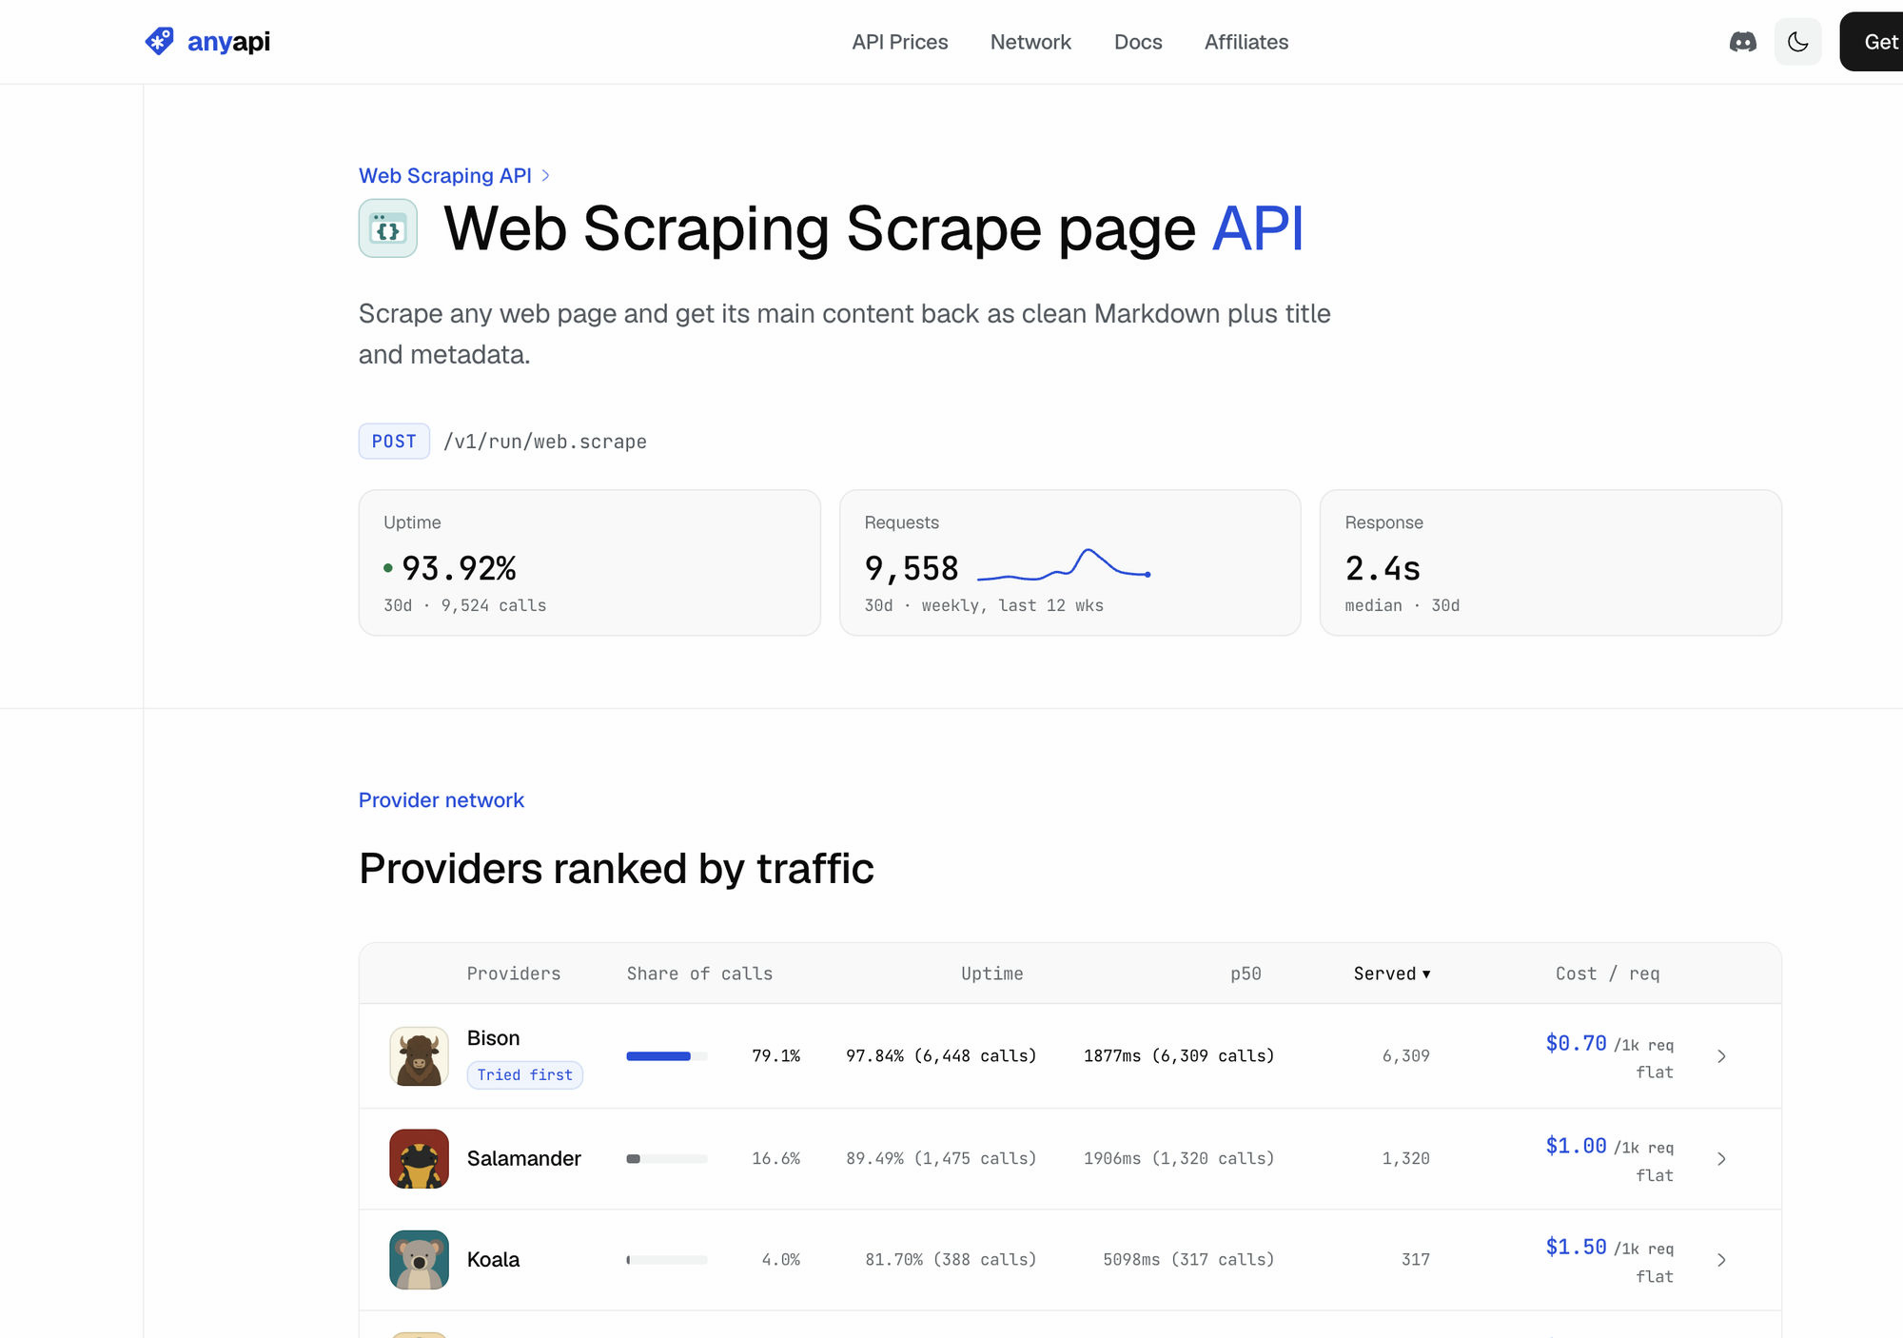Screen dimensions: 1903x1338
Task: Click the Get button in header
Action: (1872, 42)
